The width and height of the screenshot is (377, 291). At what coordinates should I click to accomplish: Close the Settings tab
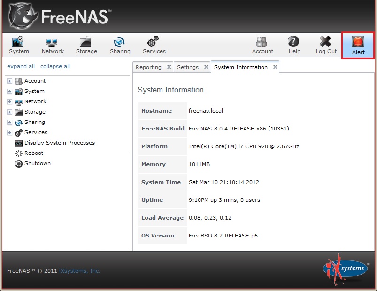(x=206, y=67)
